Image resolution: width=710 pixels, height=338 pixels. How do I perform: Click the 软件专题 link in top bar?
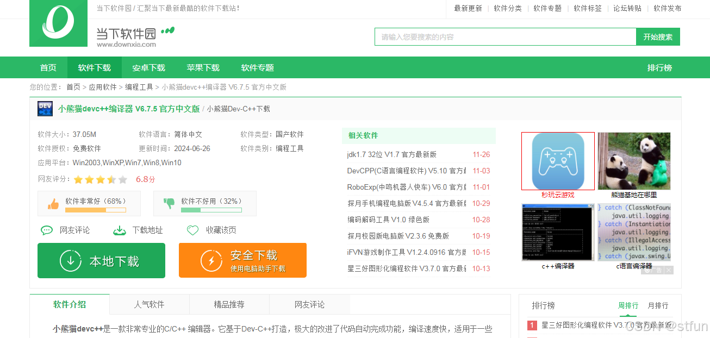point(547,8)
